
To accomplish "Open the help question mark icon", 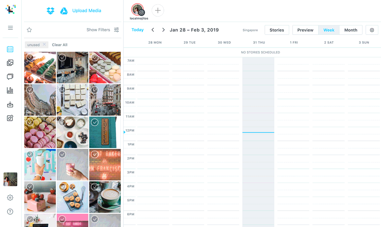I will [x=10, y=211].
